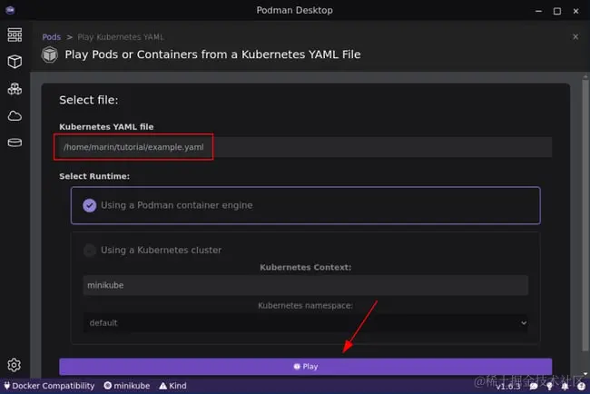The image size is (590, 394).
Task: Select Using a Podman container engine
Action: point(305,205)
